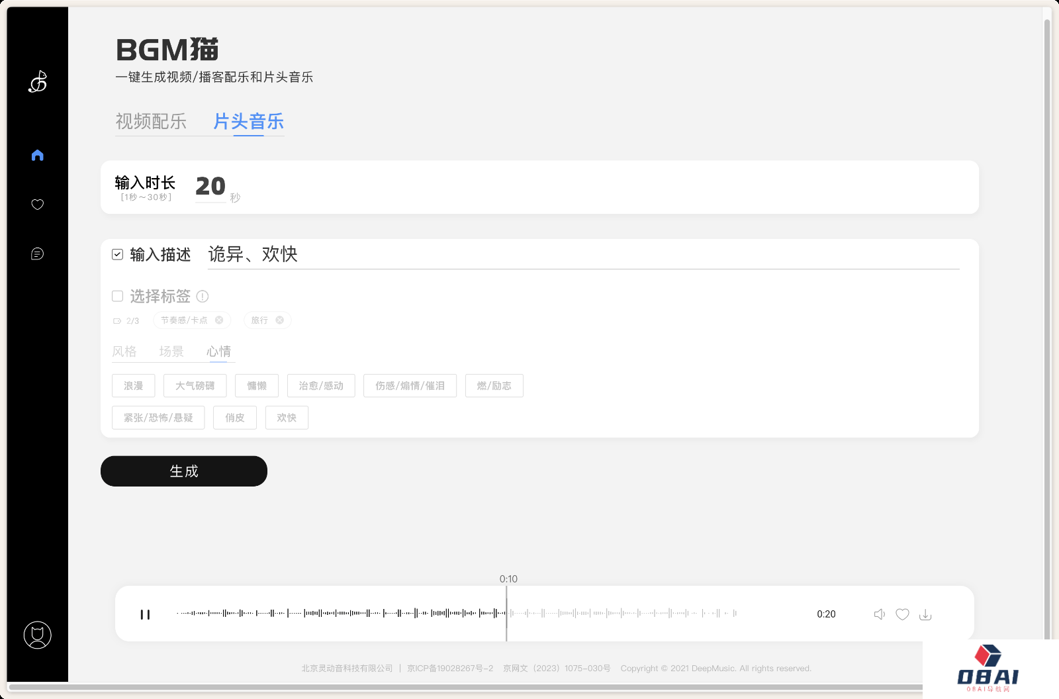
Task: Open favorites heart icon in sidebar
Action: [x=38, y=205]
